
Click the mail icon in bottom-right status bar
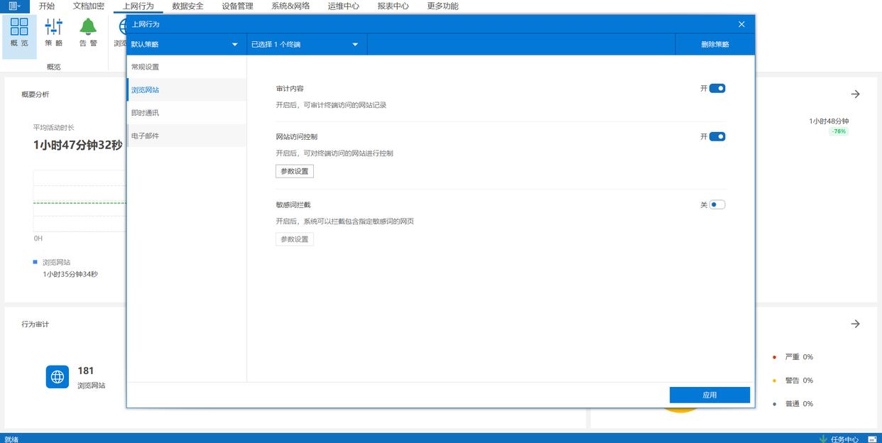tap(872, 439)
